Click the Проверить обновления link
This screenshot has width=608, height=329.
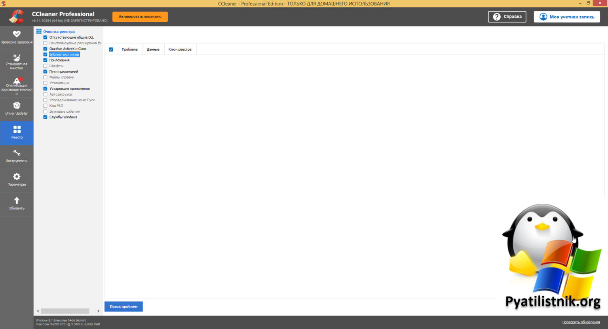tap(581, 322)
